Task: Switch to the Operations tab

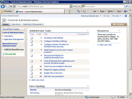Action: pos(16,24)
